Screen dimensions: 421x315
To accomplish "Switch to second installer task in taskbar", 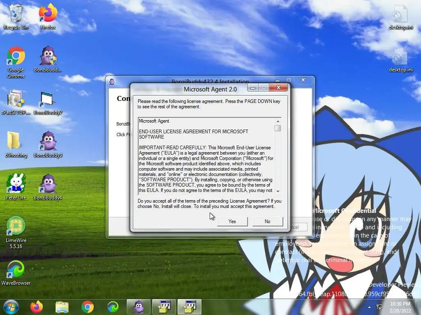I will coord(190,307).
